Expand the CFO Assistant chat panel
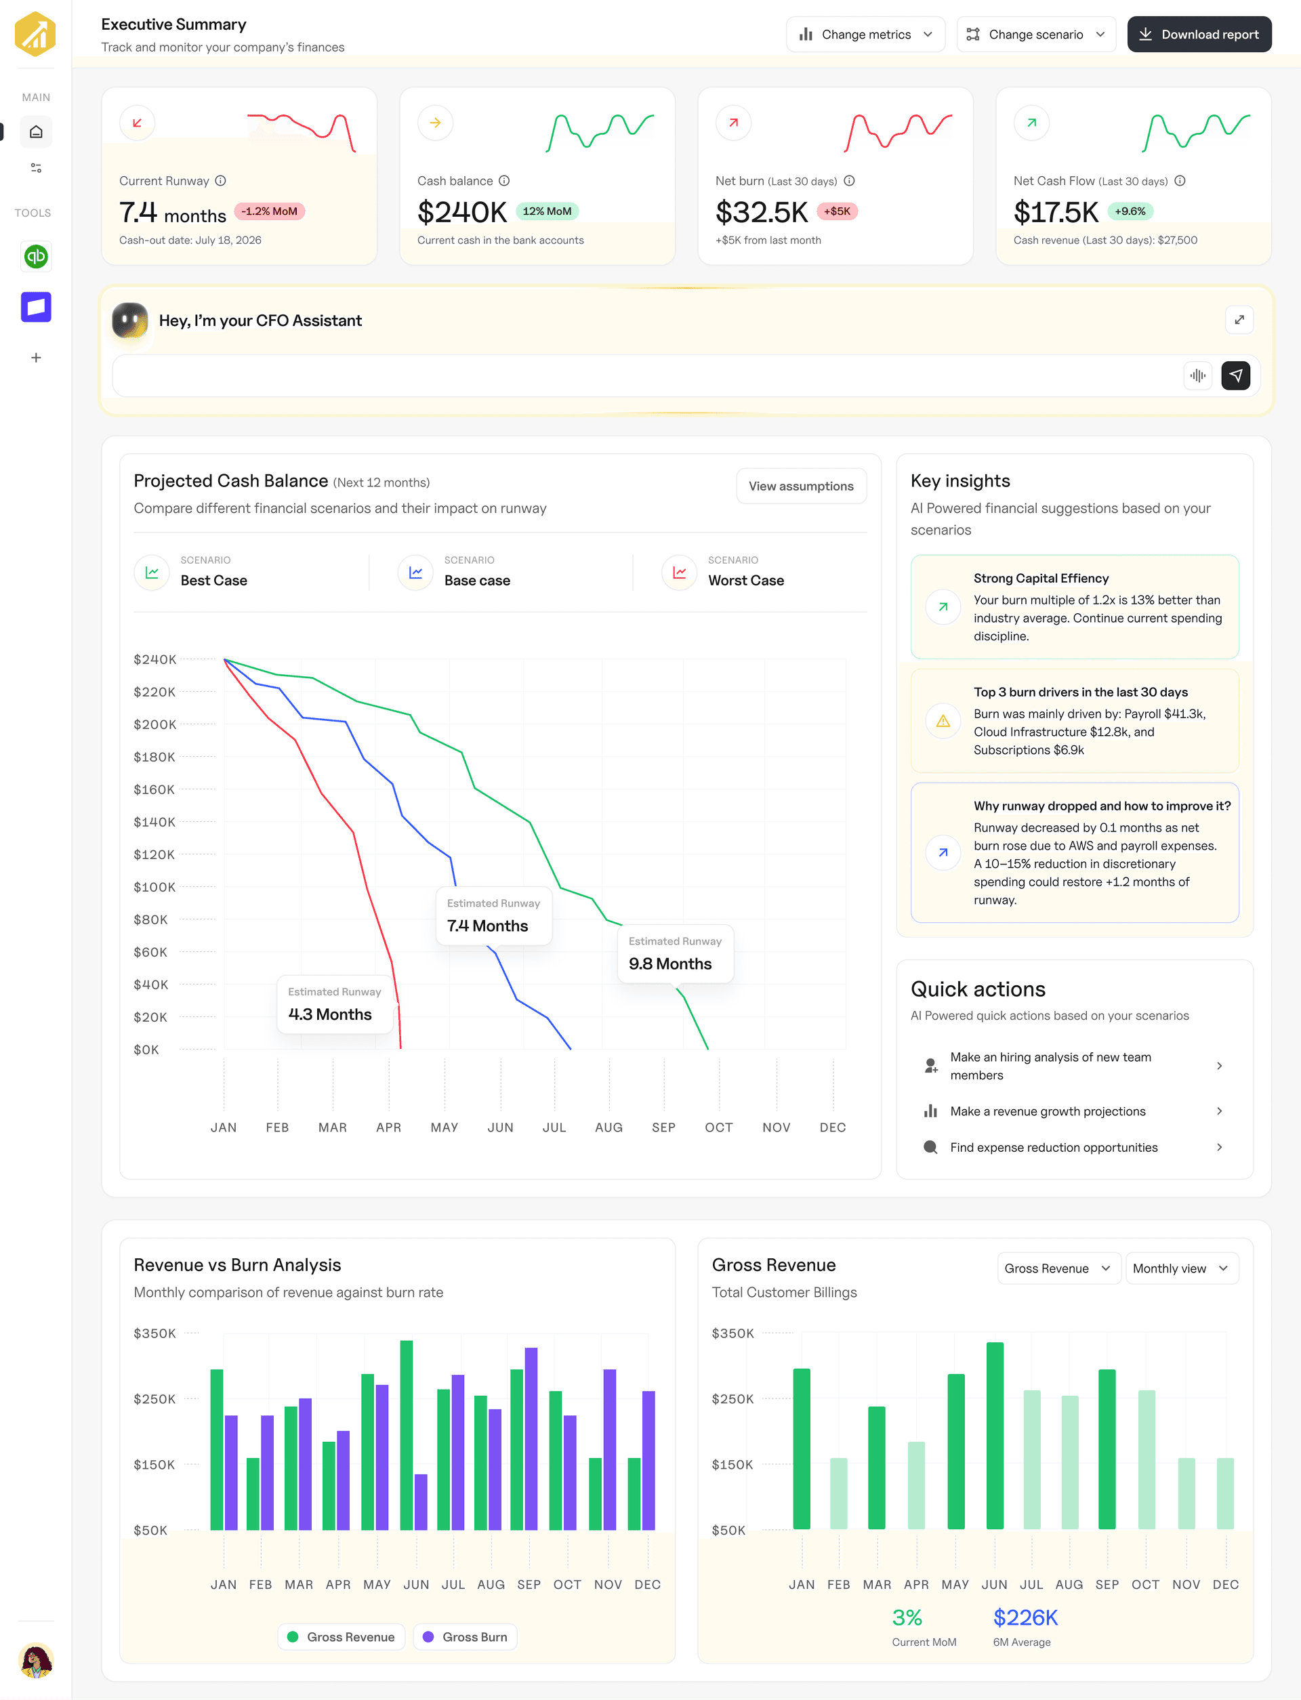The image size is (1301, 1700). (1239, 320)
